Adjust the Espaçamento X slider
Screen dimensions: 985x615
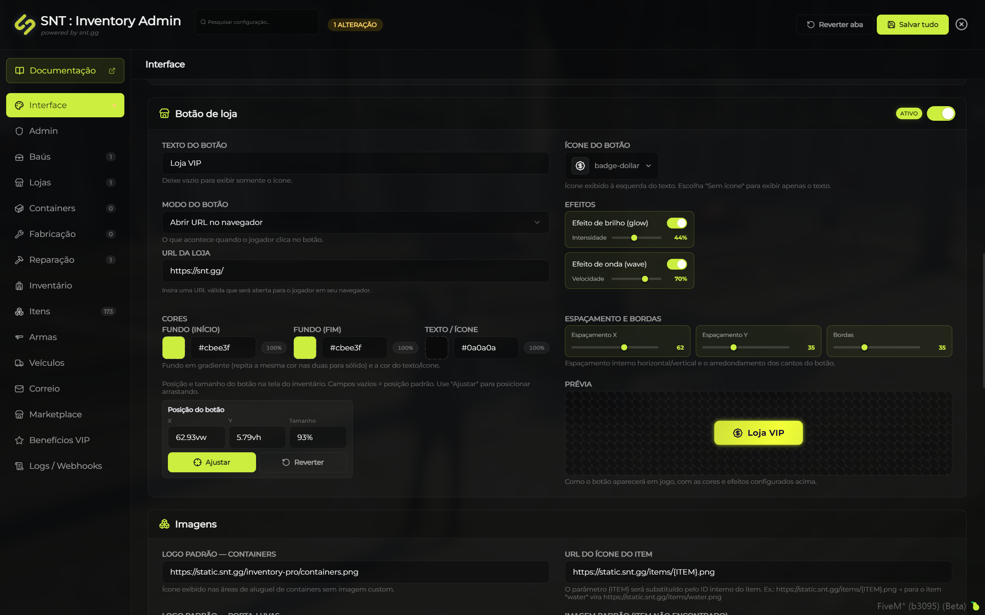tap(615, 347)
